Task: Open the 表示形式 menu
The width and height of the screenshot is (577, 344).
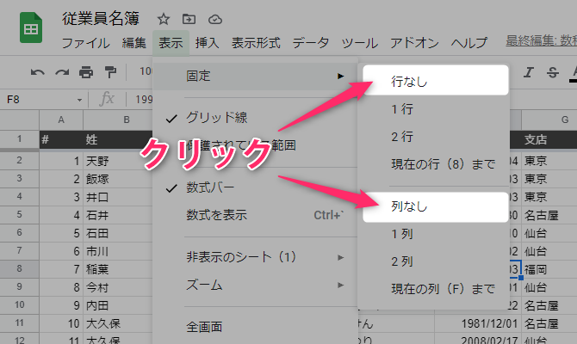Action: [x=256, y=43]
